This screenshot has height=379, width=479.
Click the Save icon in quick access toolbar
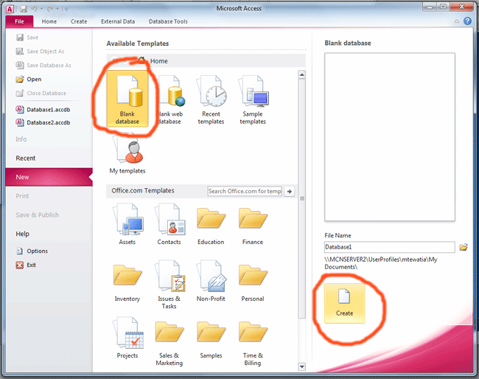click(24, 9)
